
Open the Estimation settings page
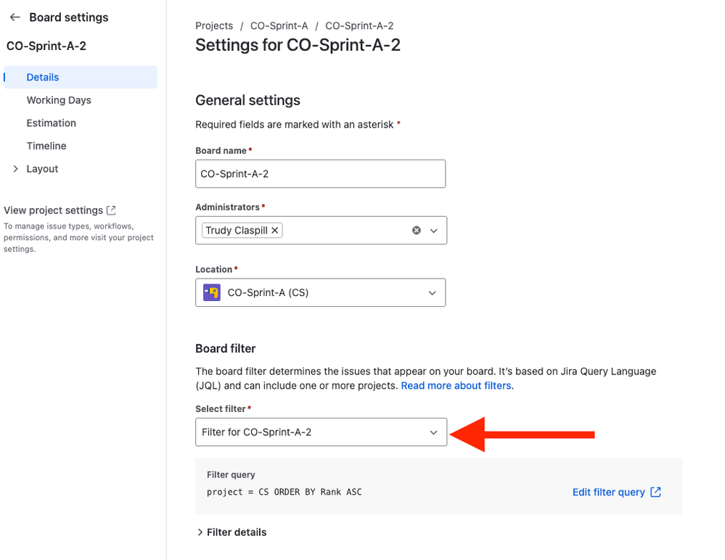pyautogui.click(x=52, y=123)
